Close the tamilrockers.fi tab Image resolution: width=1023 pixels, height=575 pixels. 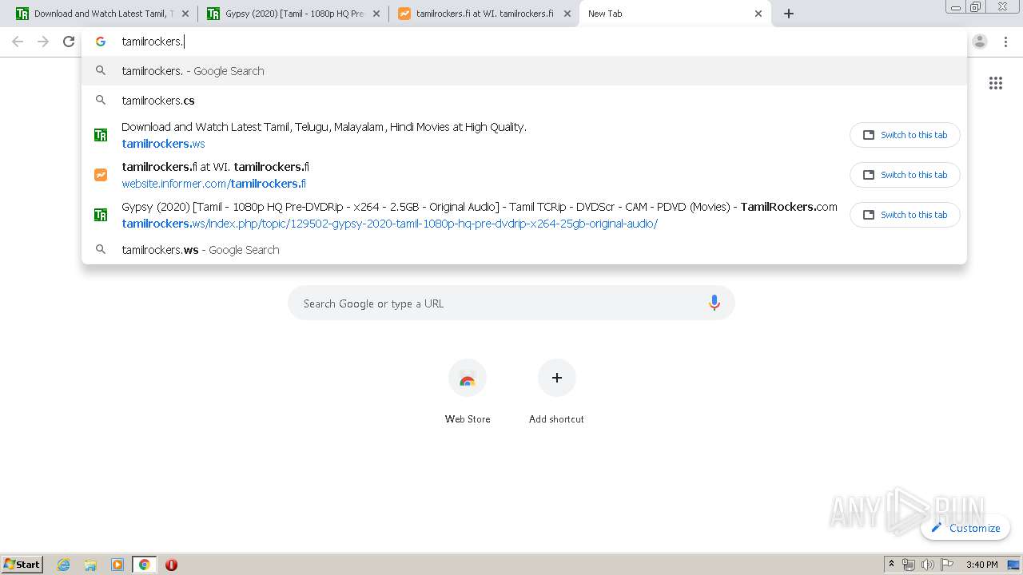567,14
